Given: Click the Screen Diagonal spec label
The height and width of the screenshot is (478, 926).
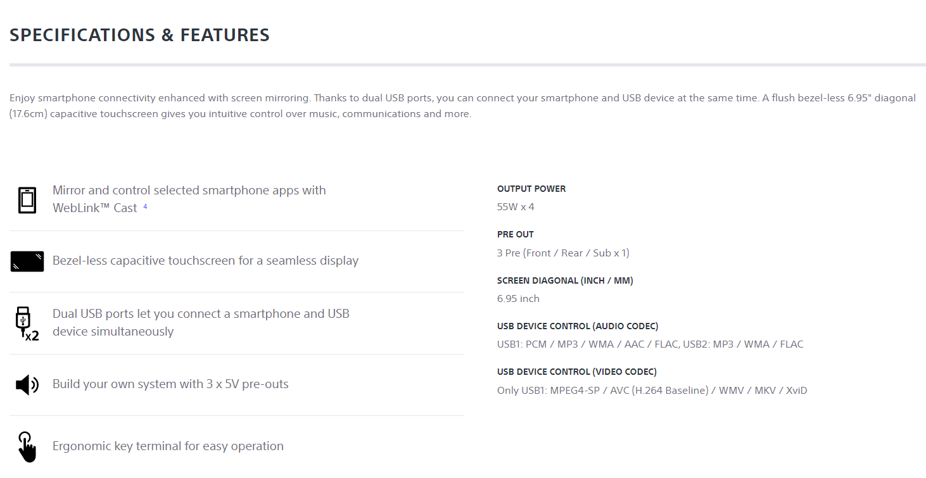Looking at the screenshot, I should [x=565, y=280].
